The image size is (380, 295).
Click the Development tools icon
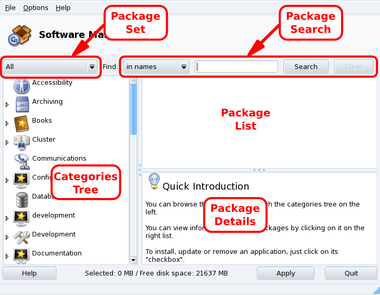[x=22, y=237]
